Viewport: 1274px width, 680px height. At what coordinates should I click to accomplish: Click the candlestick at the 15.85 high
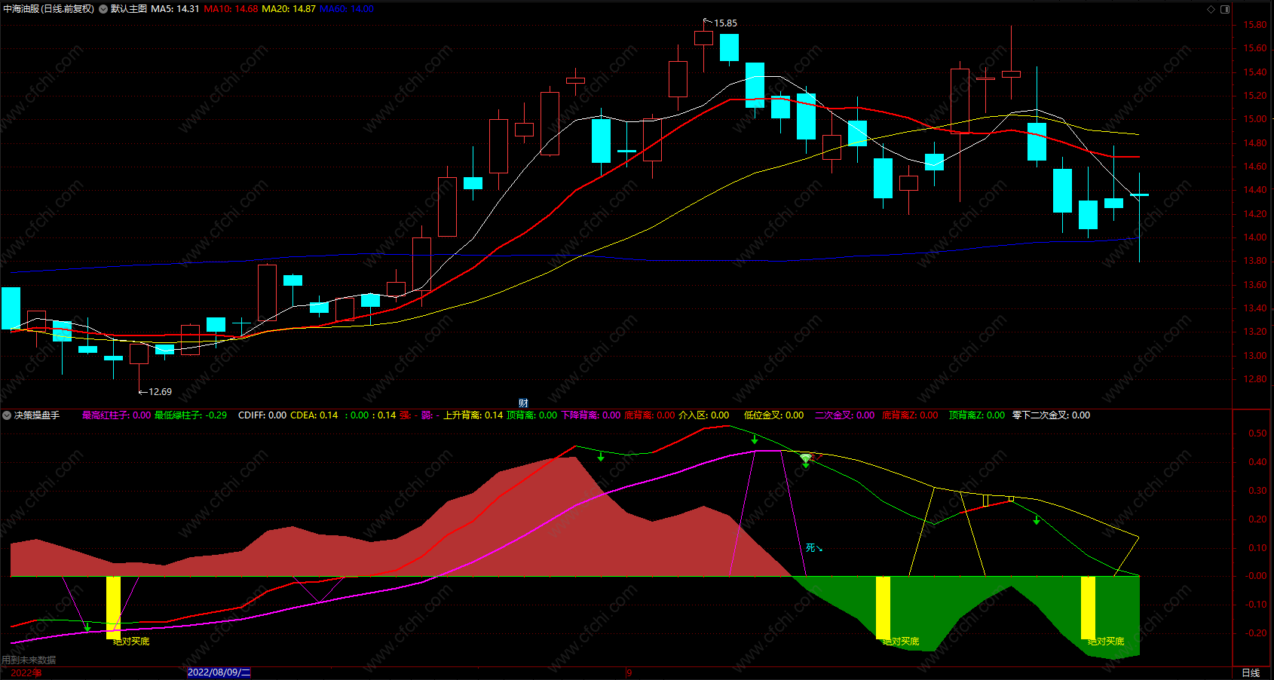coord(704,39)
